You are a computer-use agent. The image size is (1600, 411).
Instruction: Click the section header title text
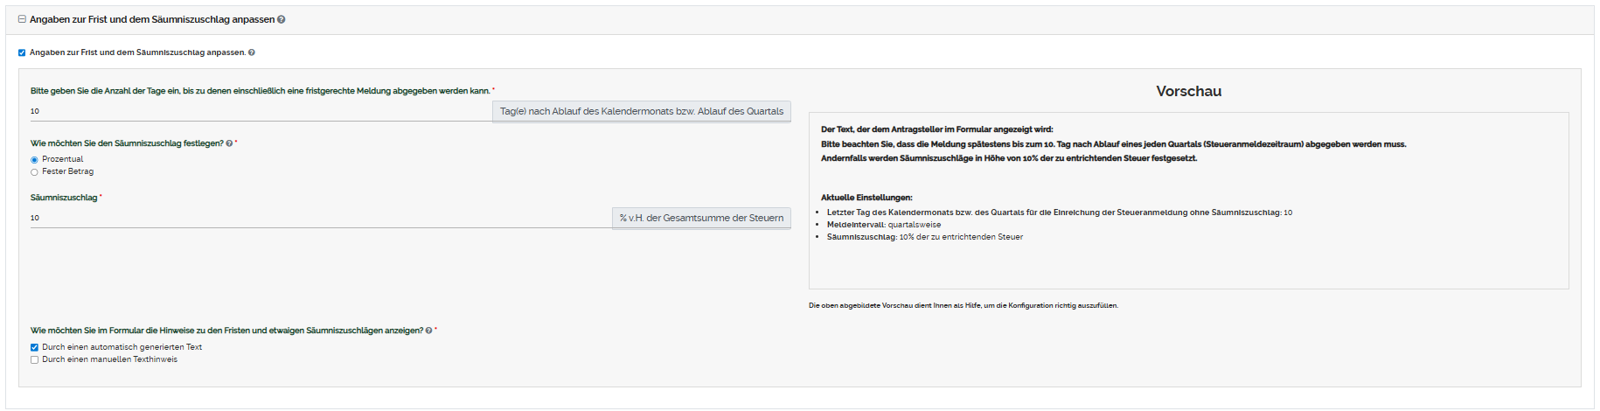click(152, 19)
